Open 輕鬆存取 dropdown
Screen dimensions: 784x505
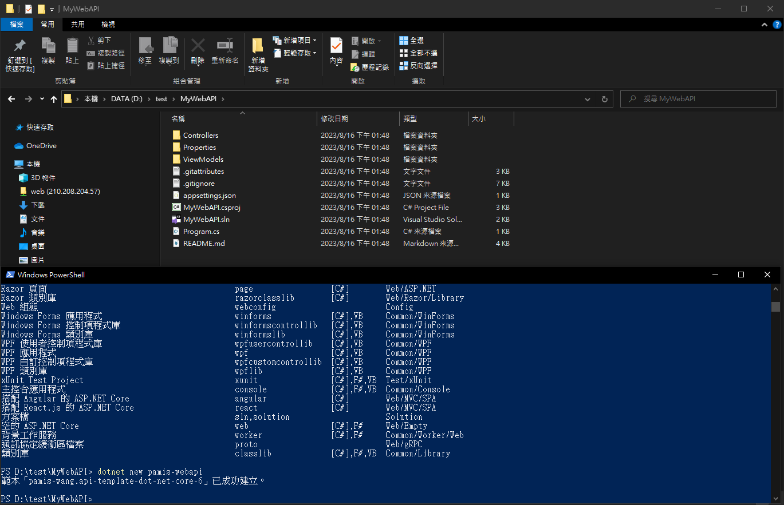coord(295,53)
